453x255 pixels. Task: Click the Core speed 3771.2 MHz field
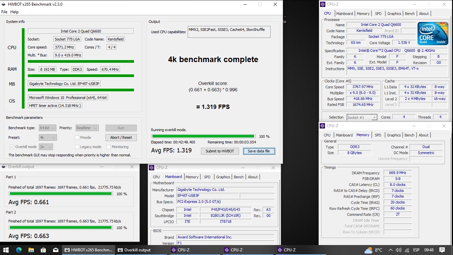[x=64, y=47]
